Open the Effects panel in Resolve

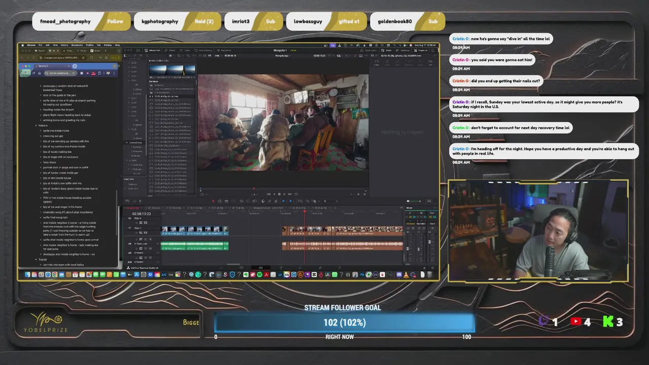click(170, 50)
